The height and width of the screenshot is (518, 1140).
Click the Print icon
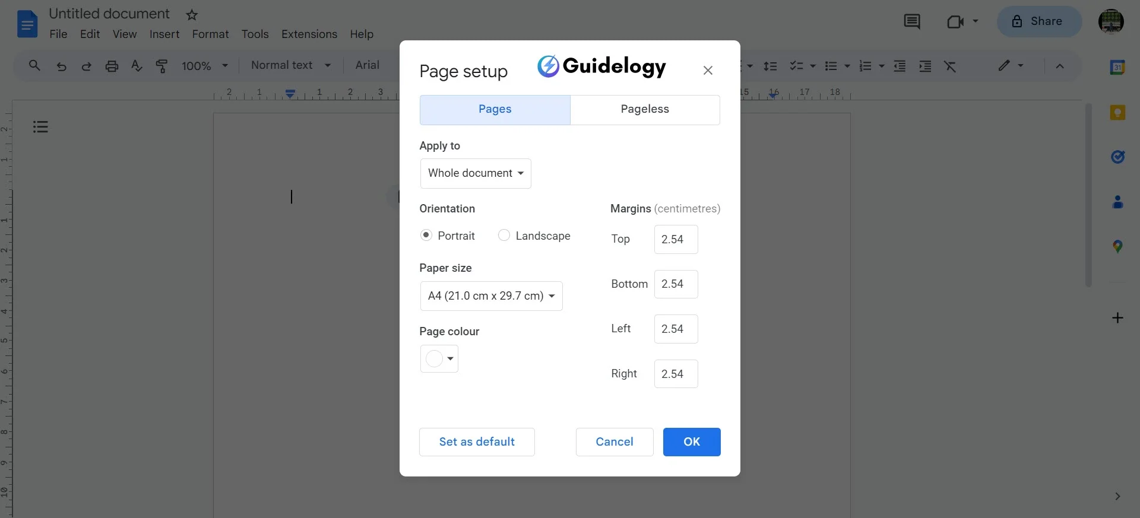pyautogui.click(x=112, y=66)
